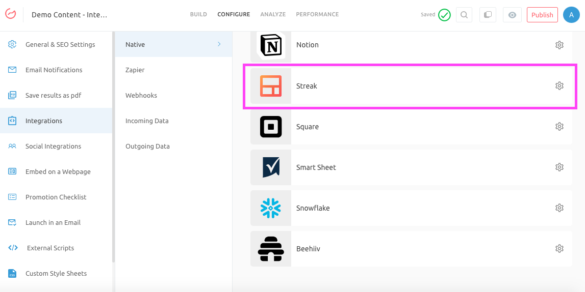The height and width of the screenshot is (292, 585).
Task: Click the duplicate pages icon in header
Action: (488, 15)
